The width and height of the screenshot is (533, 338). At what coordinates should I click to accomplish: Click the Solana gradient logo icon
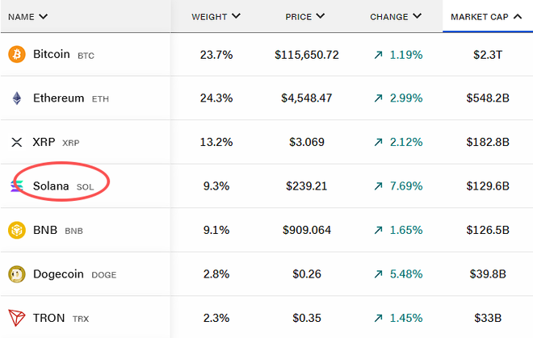16,186
